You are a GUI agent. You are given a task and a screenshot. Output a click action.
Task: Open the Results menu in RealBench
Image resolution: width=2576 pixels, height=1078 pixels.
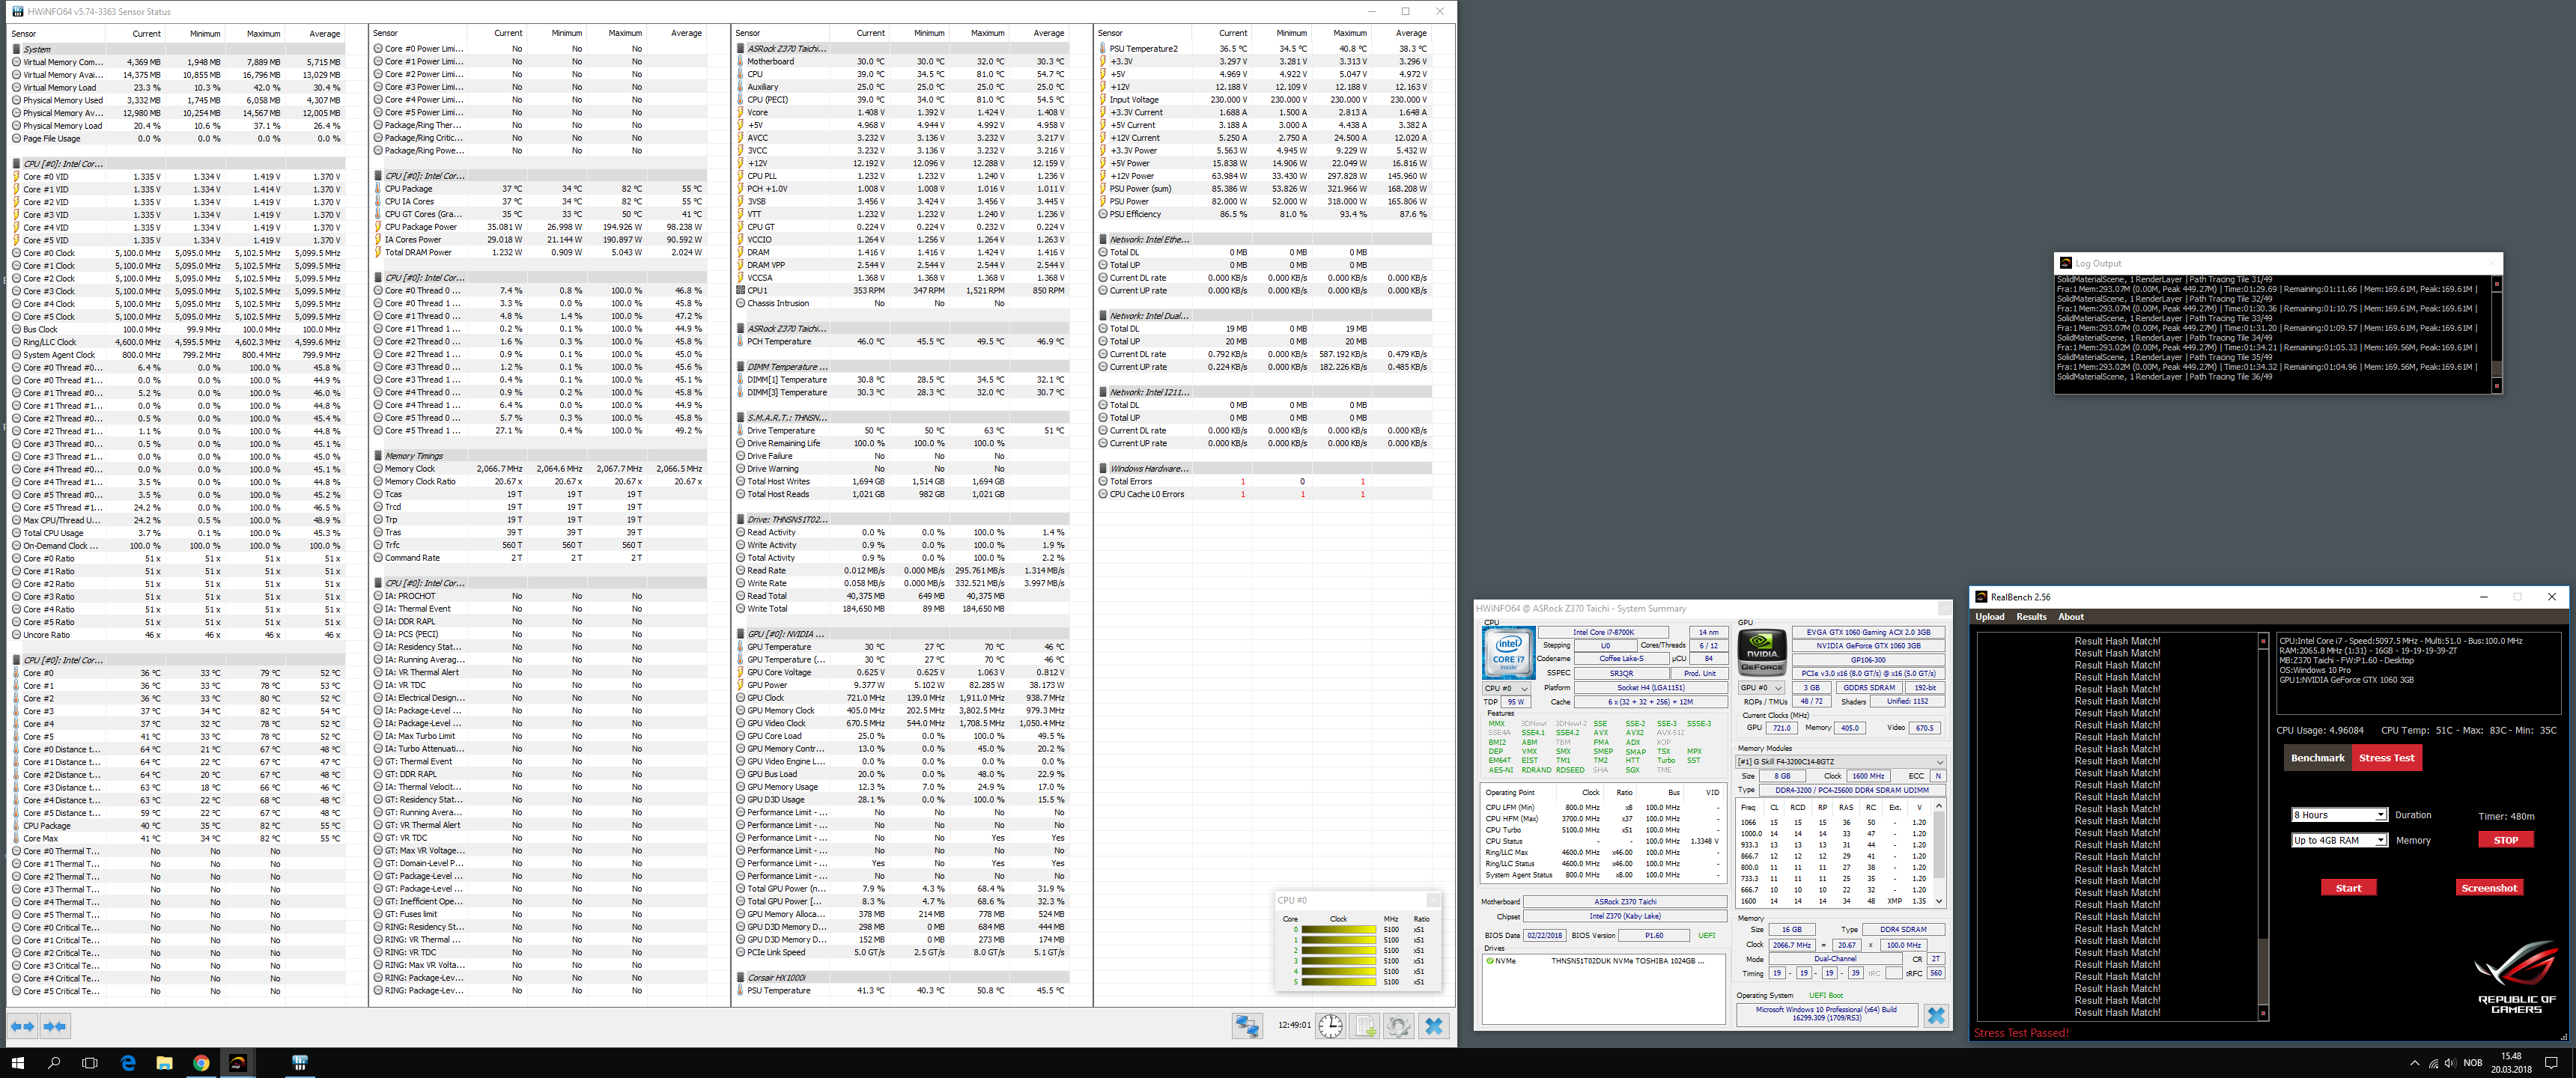click(x=2031, y=617)
